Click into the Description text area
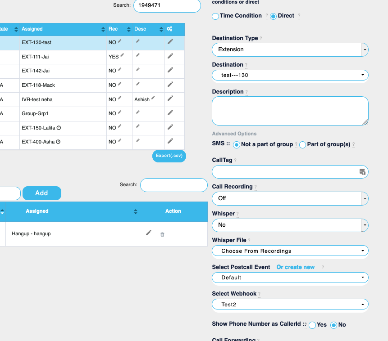 coord(290,111)
